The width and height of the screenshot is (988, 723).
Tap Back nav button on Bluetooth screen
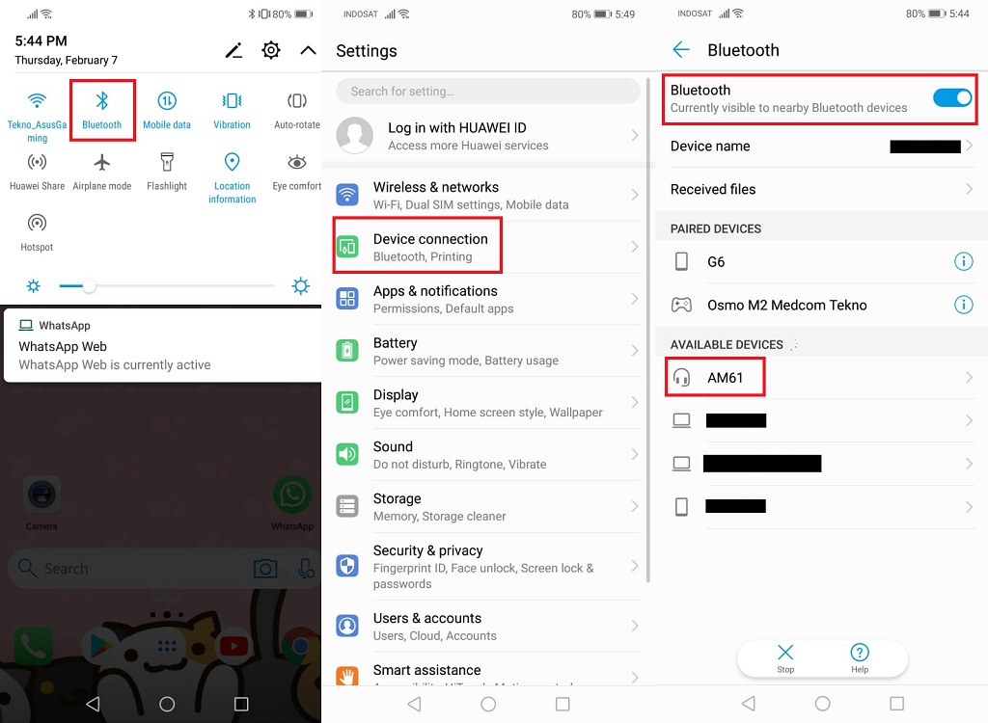(748, 704)
